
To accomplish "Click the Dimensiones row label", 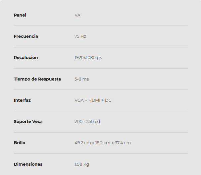I will click(28, 164).
